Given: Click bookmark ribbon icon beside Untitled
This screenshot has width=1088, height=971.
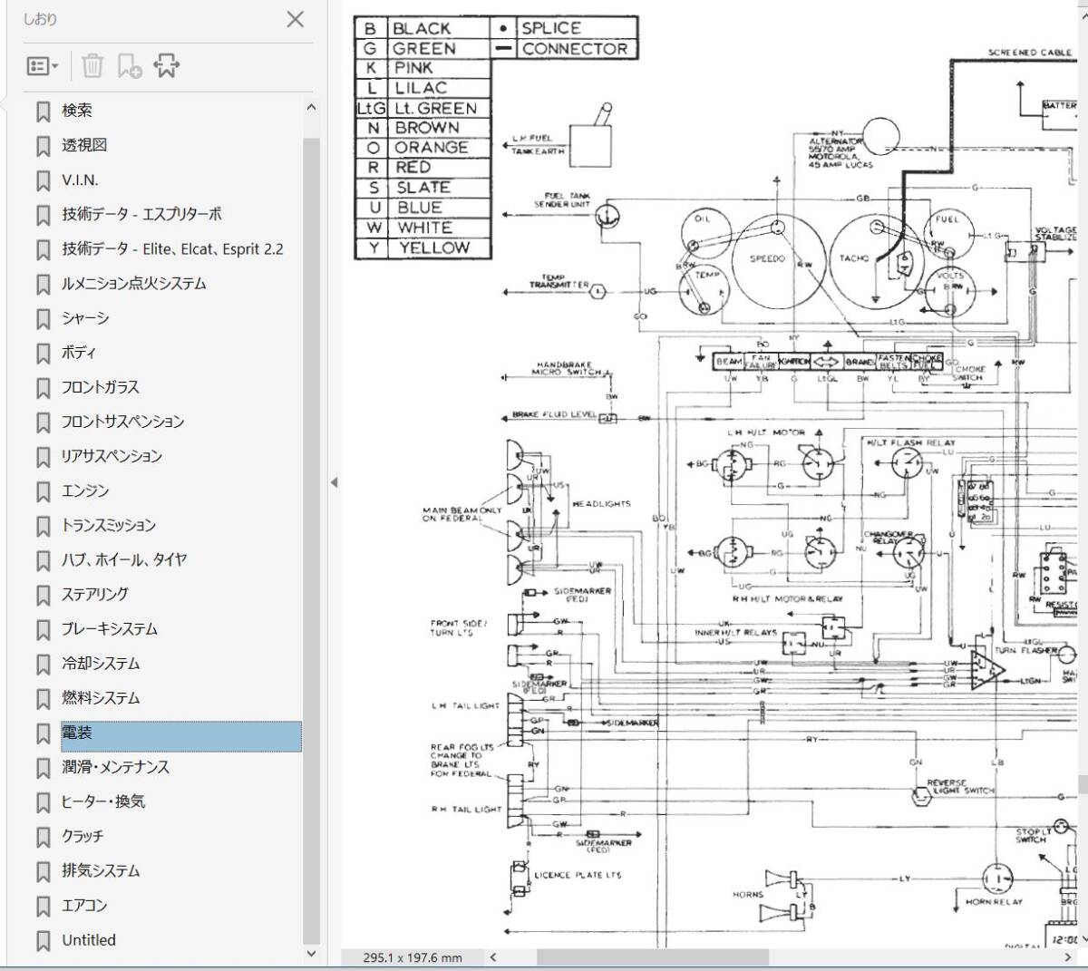Looking at the screenshot, I should 43,941.
